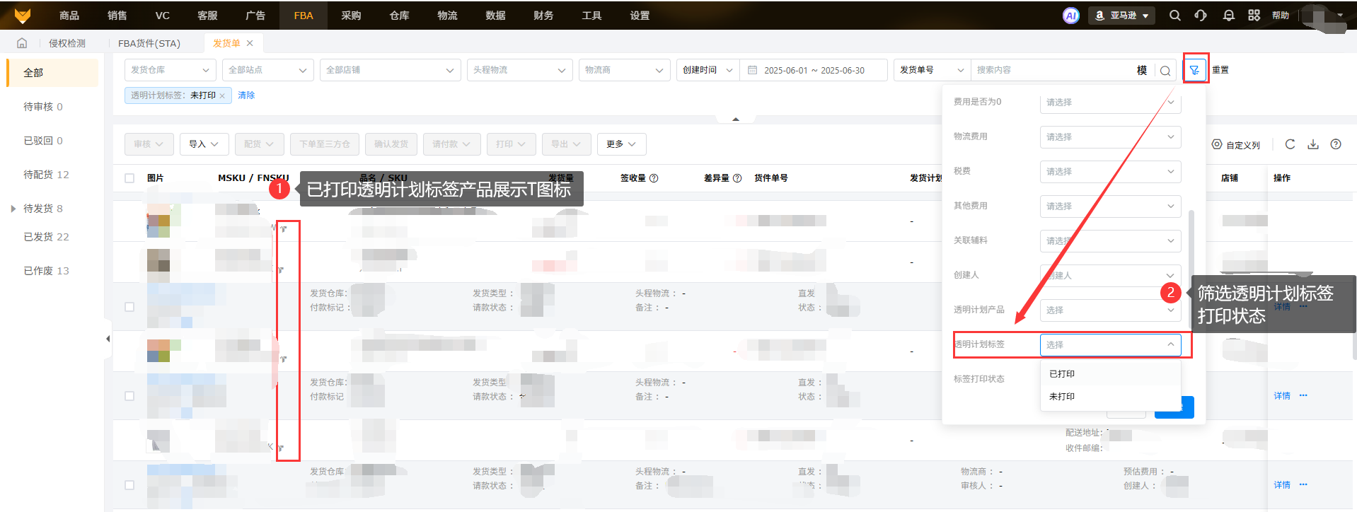
Task: Go to home icon tab
Action: pyautogui.click(x=22, y=43)
